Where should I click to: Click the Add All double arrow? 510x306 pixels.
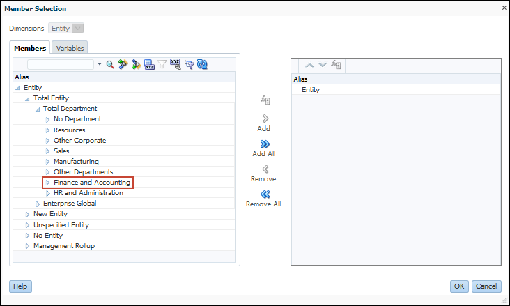tap(265, 144)
